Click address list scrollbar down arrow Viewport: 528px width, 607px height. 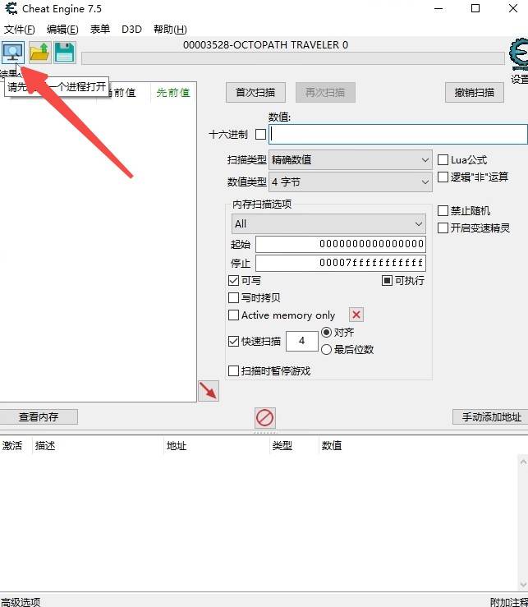[523, 584]
